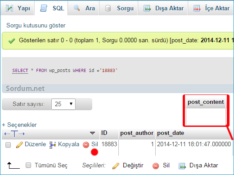Click the Kopyala copy icon
The height and width of the screenshot is (175, 234).
click(53, 145)
